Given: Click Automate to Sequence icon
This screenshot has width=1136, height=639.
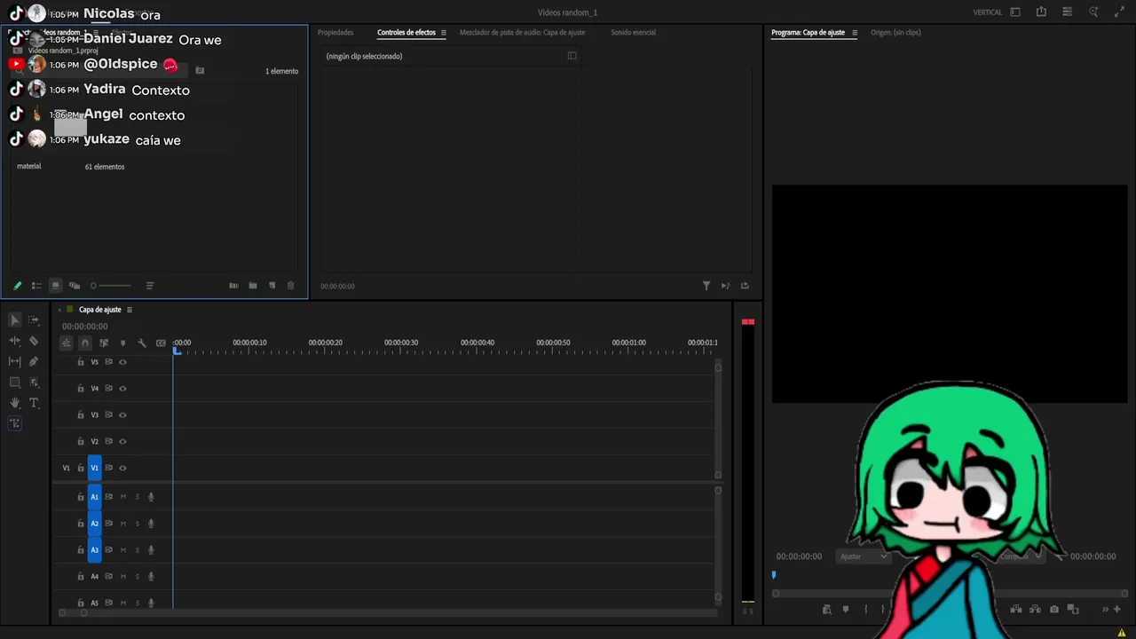Looking at the screenshot, I should [x=233, y=286].
